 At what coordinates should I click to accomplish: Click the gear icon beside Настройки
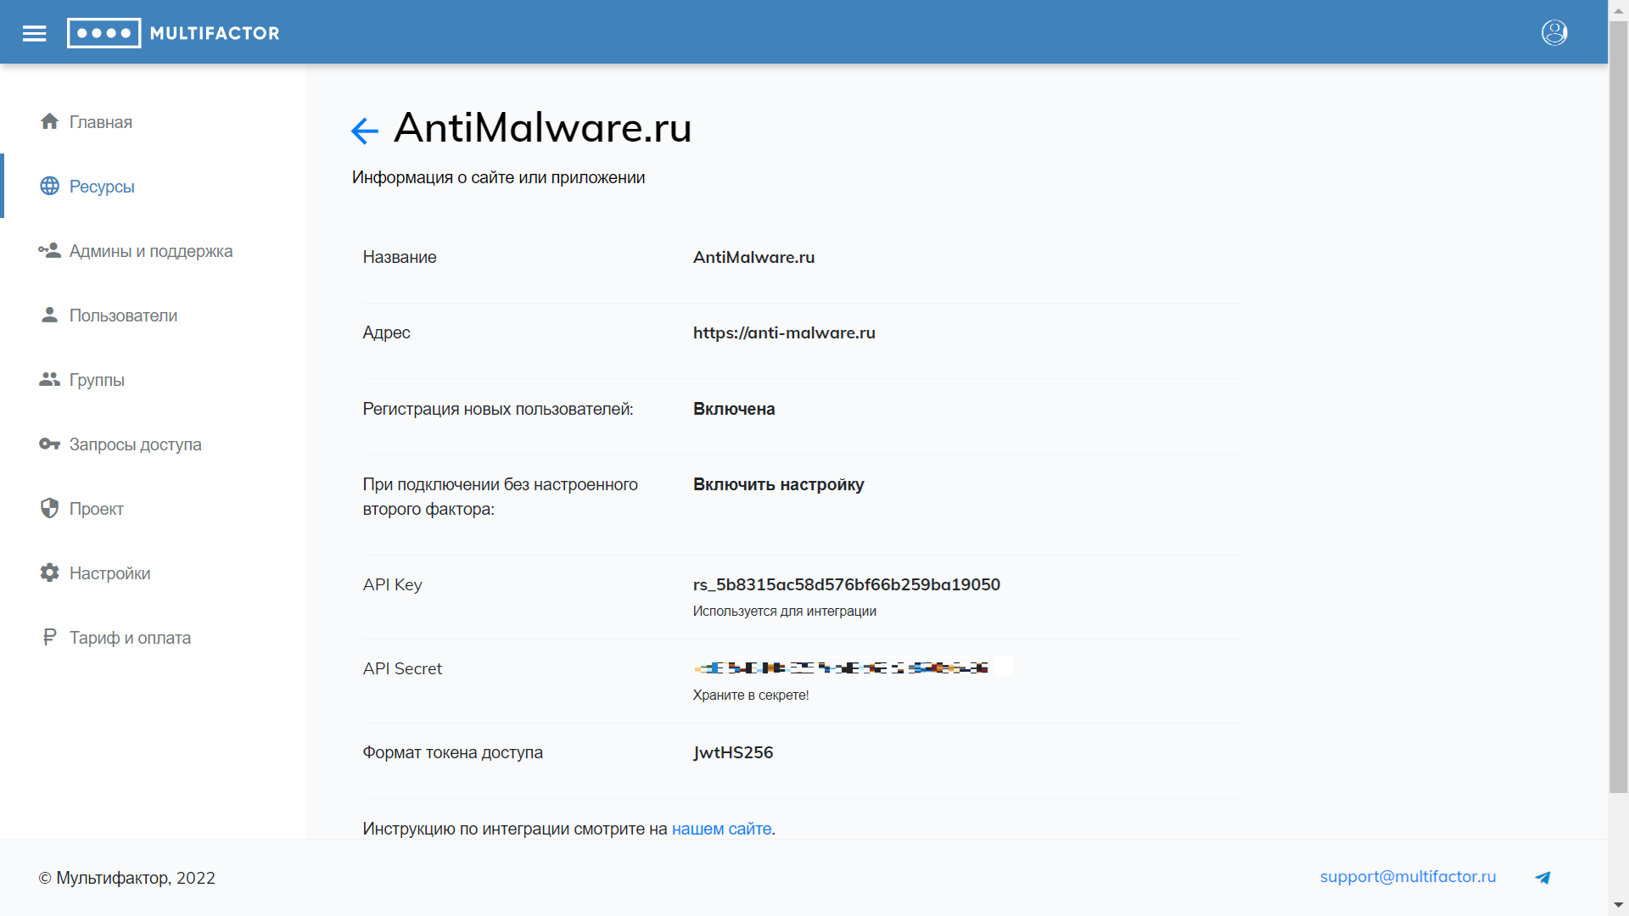click(49, 572)
